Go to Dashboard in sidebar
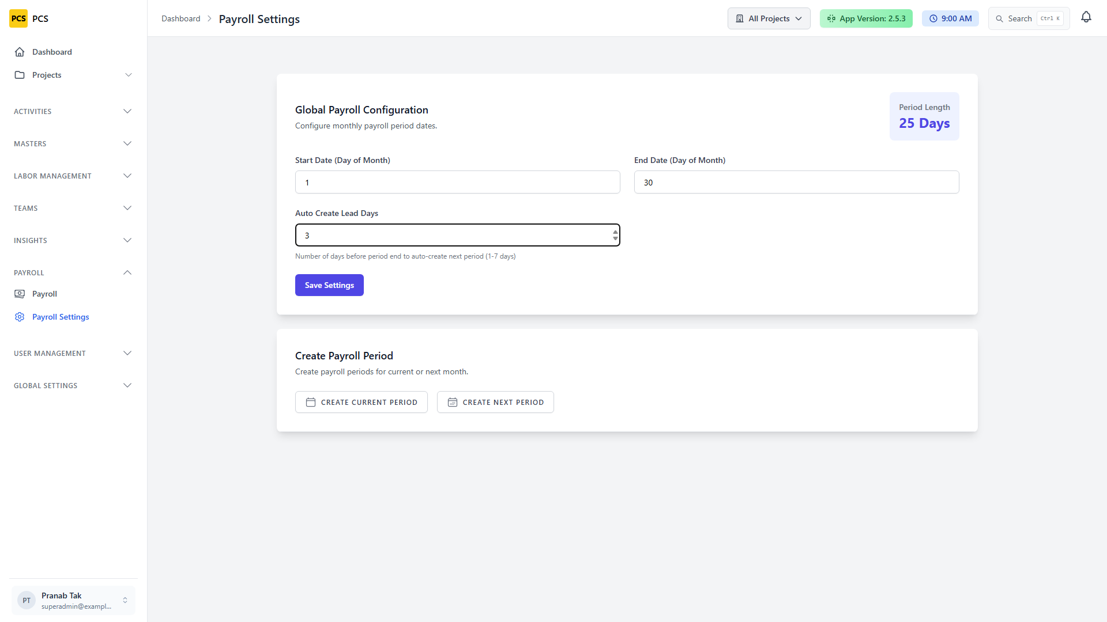The width and height of the screenshot is (1107, 622). tap(73, 52)
